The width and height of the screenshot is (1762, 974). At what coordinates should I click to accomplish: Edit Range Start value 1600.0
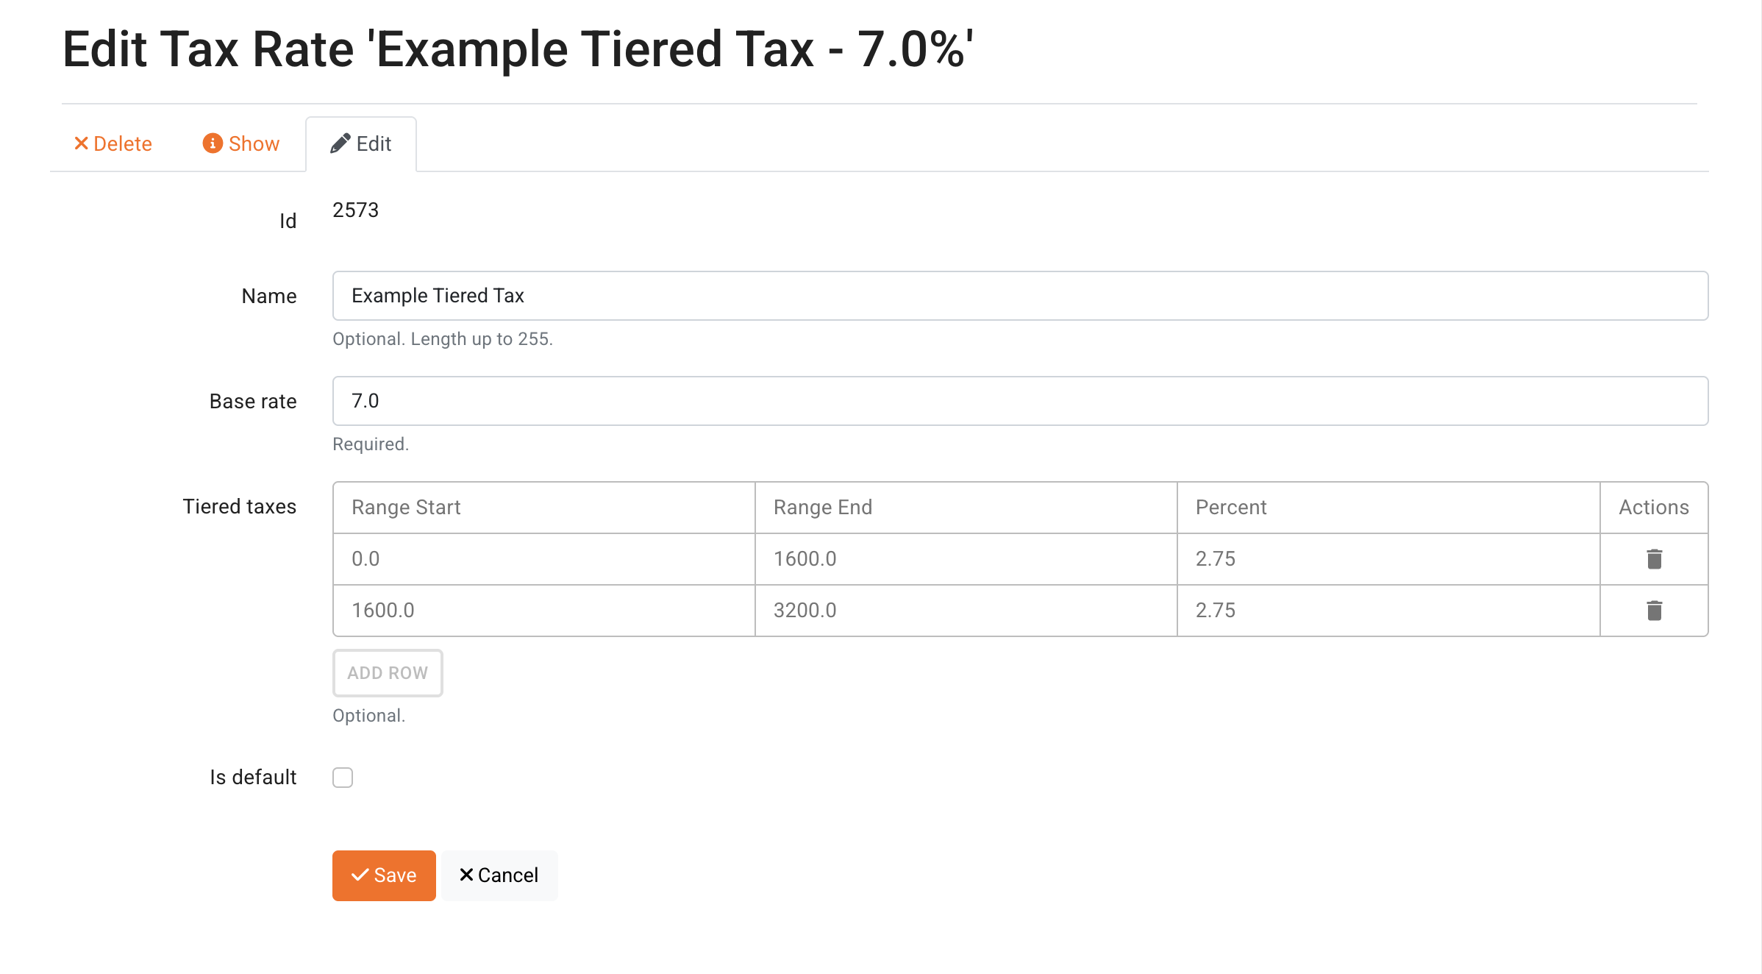coord(543,611)
